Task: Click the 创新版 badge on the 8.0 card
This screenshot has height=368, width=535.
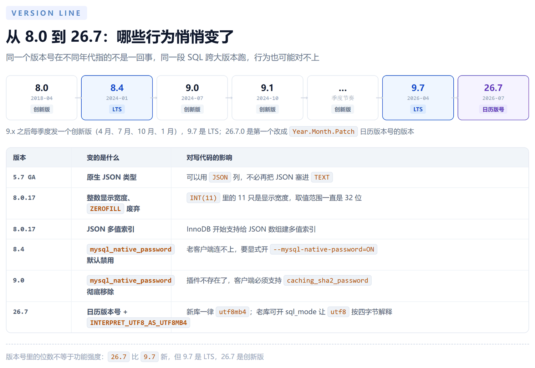Action: pyautogui.click(x=42, y=109)
